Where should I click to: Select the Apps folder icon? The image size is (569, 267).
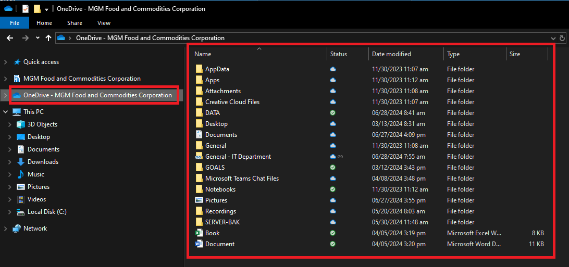pos(199,80)
